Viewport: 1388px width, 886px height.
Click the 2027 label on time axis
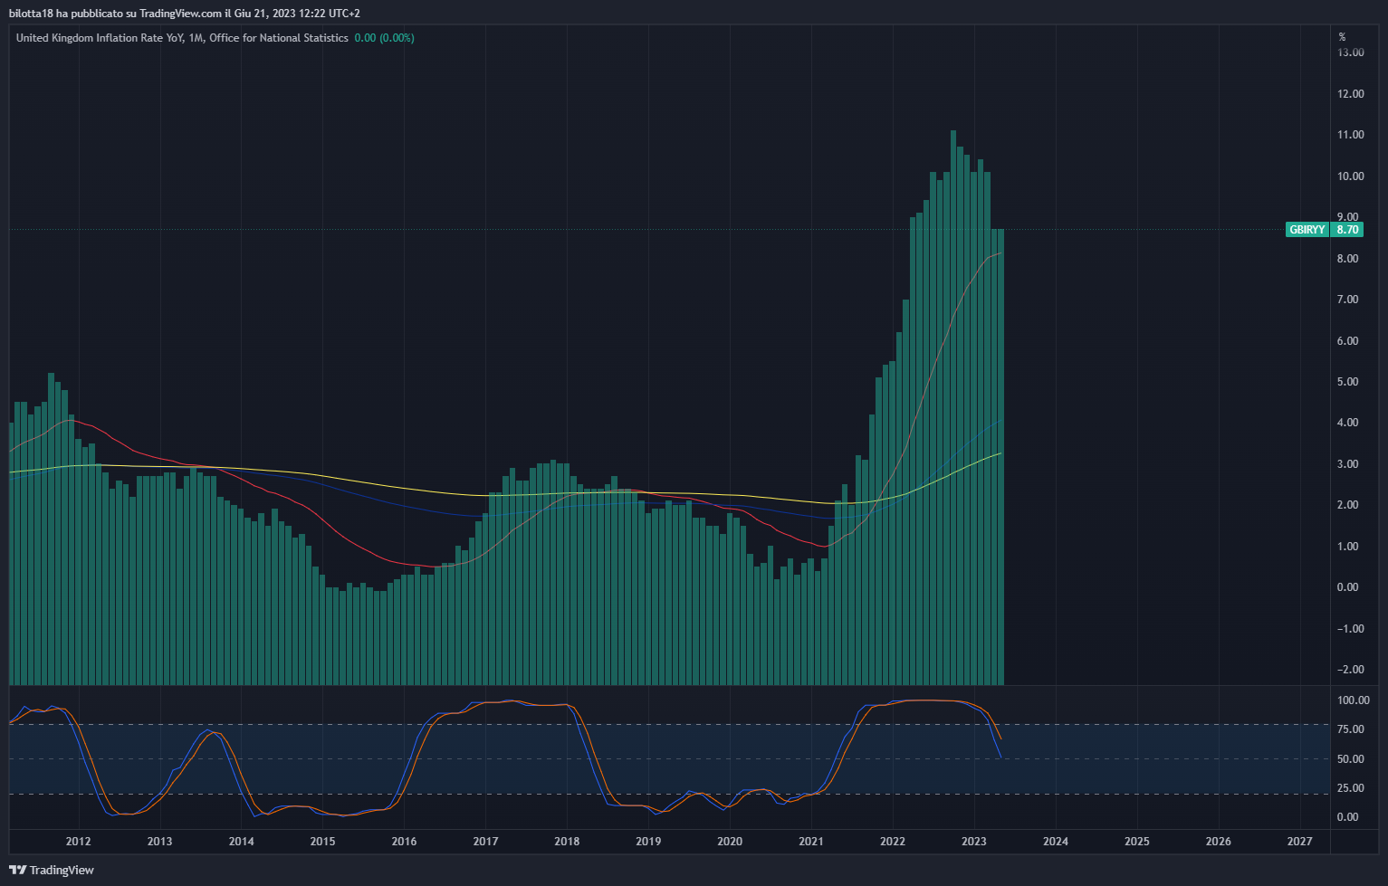[1300, 842]
